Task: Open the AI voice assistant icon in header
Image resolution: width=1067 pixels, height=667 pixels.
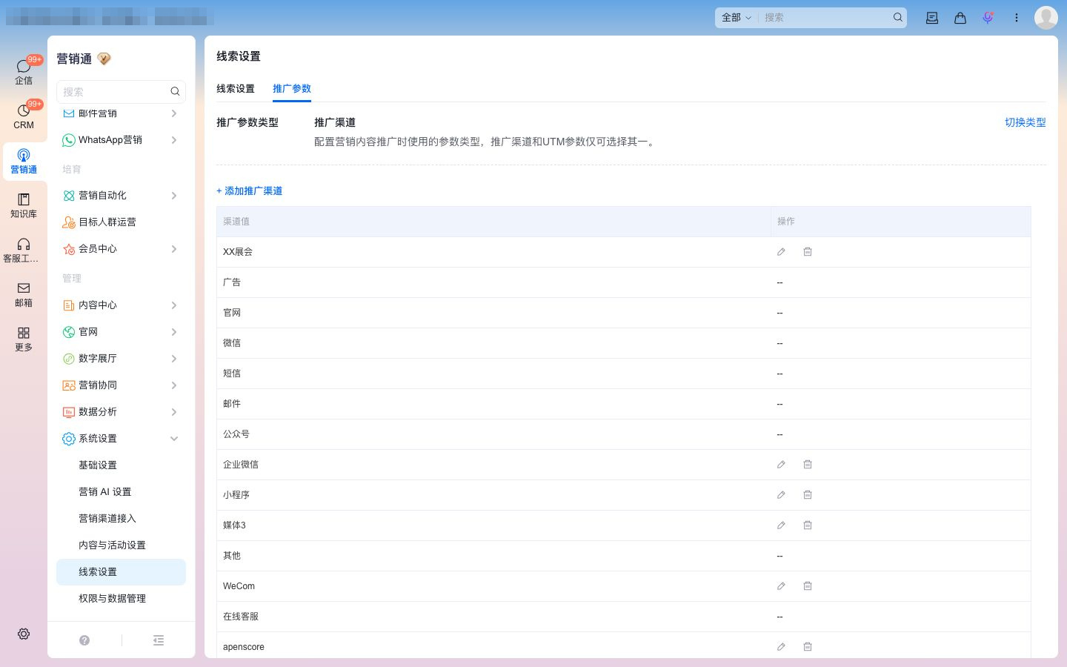Action: point(988,18)
